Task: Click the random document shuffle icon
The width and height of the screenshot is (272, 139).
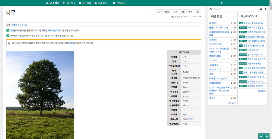Action: tap(211, 9)
